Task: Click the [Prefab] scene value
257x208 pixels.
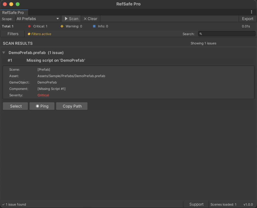Action: (44, 70)
